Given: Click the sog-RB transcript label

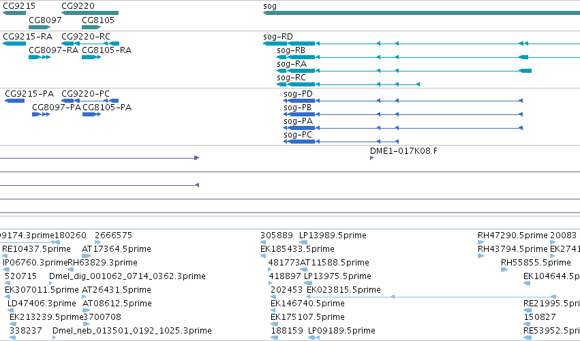Looking at the screenshot, I should click(x=291, y=50).
